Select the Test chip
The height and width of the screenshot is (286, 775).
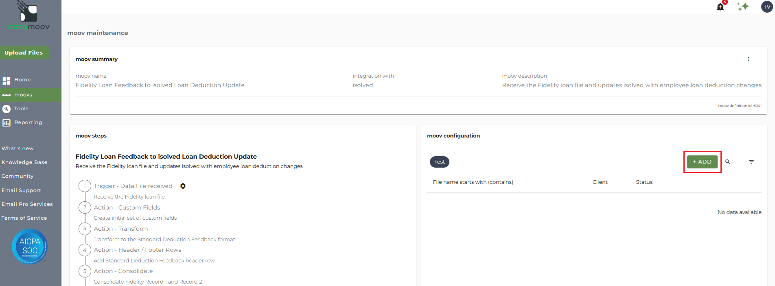440,162
